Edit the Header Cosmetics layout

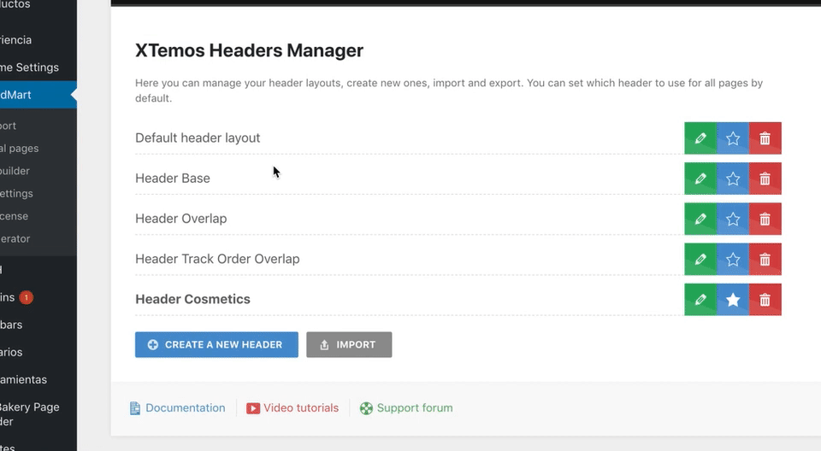[x=700, y=299]
